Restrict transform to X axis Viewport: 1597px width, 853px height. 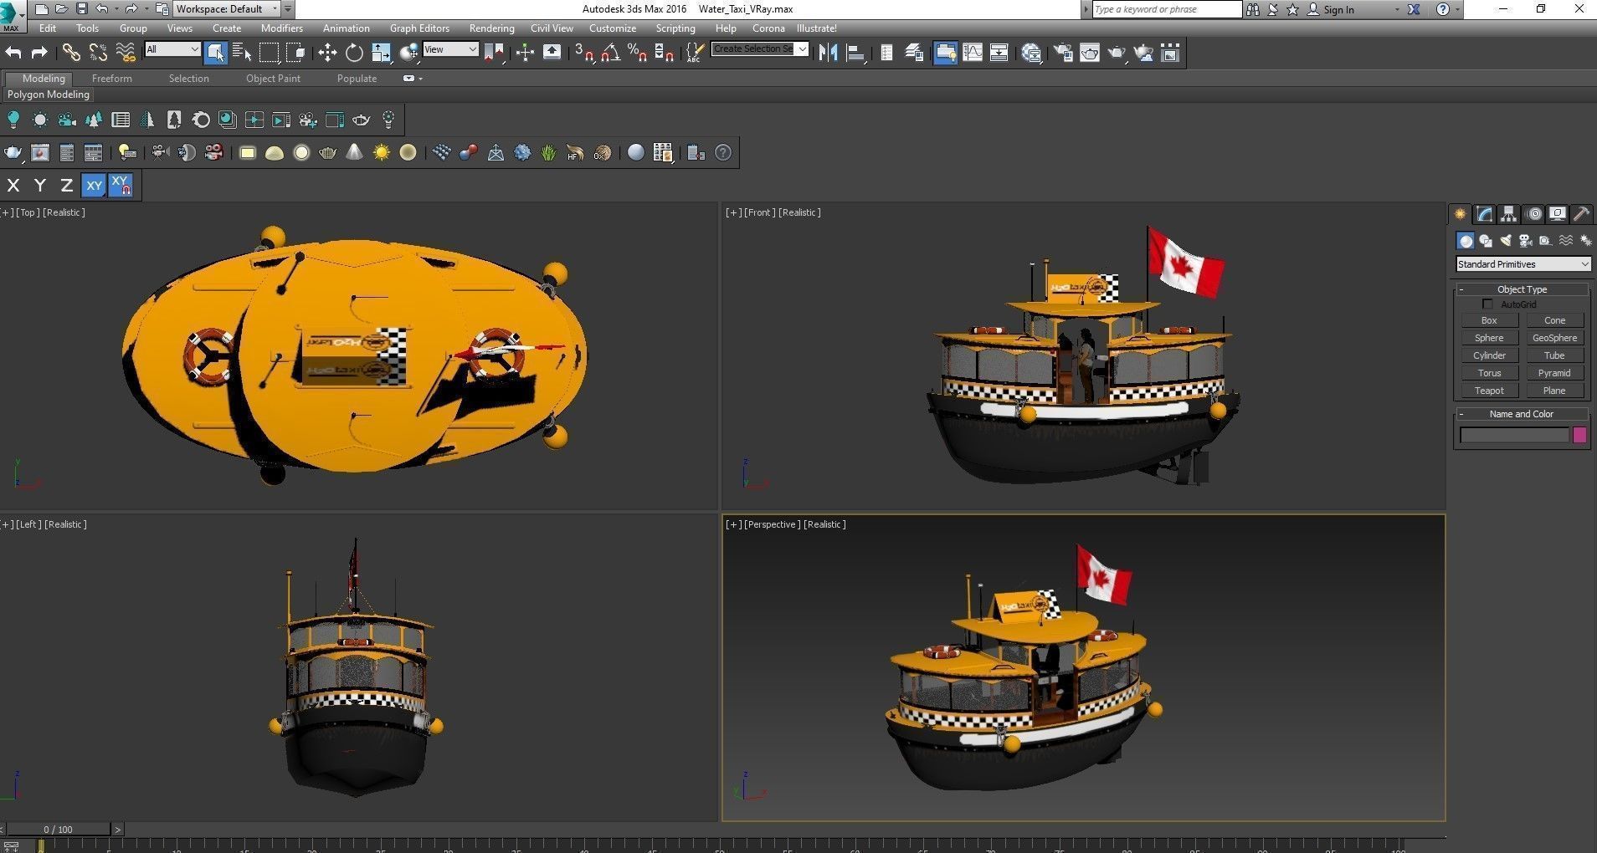tap(13, 186)
